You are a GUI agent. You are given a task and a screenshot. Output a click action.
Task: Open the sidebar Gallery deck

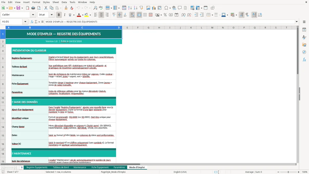point(304,45)
